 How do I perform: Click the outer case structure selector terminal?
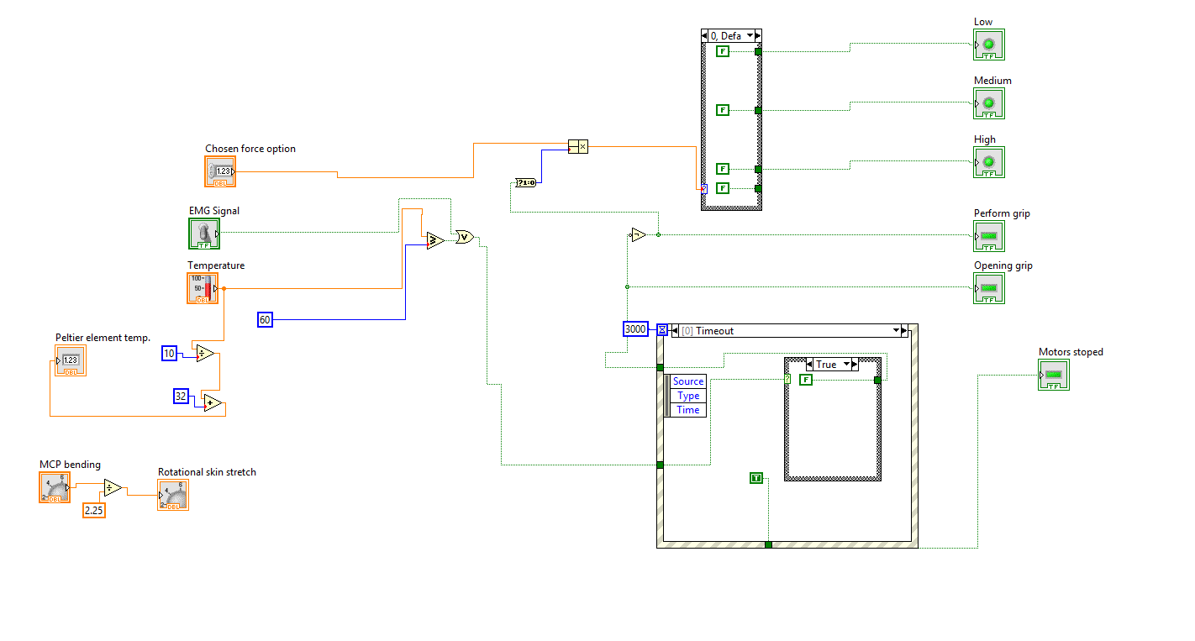[x=703, y=188]
